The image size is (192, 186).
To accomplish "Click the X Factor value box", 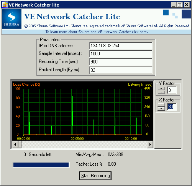I will [x=172, y=107].
